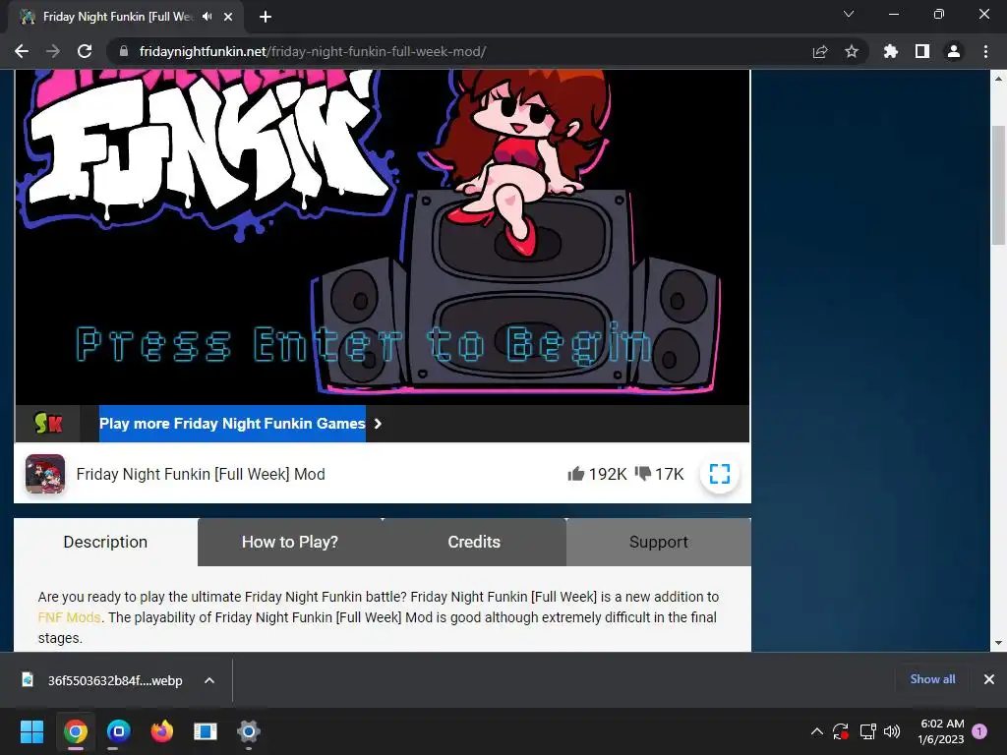Open the clock showing 6:02 AM

941,731
